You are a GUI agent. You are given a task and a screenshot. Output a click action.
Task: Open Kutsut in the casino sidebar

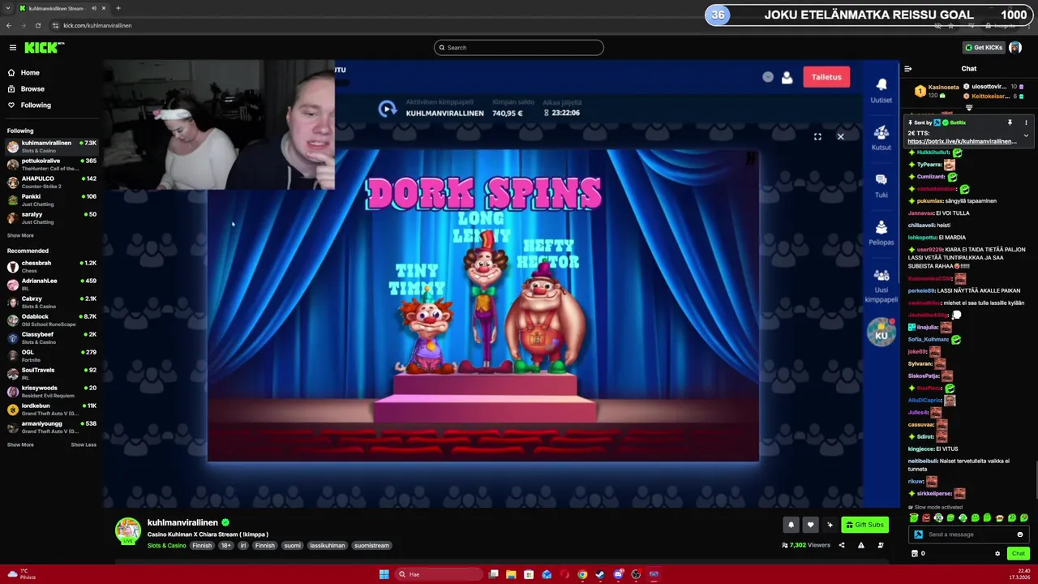pyautogui.click(x=881, y=137)
